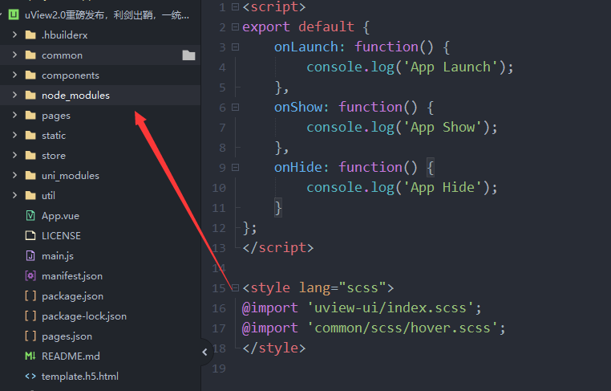Screen dimensions: 611x391
Task: Select the pages.json file
Action: (x=67, y=336)
